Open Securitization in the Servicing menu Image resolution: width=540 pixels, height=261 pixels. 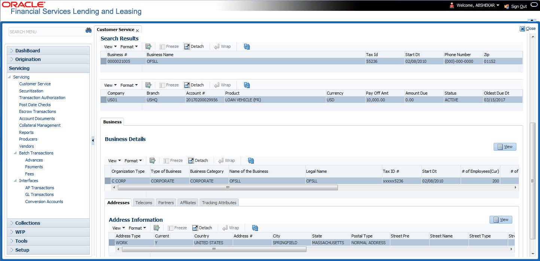point(31,91)
